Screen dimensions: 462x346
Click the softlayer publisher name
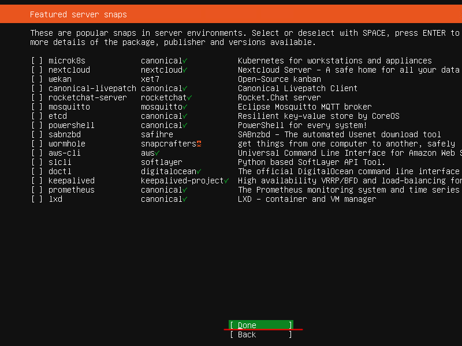tap(162, 162)
